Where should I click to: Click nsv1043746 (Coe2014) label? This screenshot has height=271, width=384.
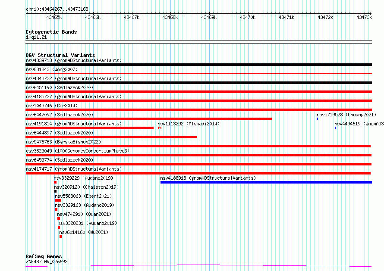tap(52, 106)
